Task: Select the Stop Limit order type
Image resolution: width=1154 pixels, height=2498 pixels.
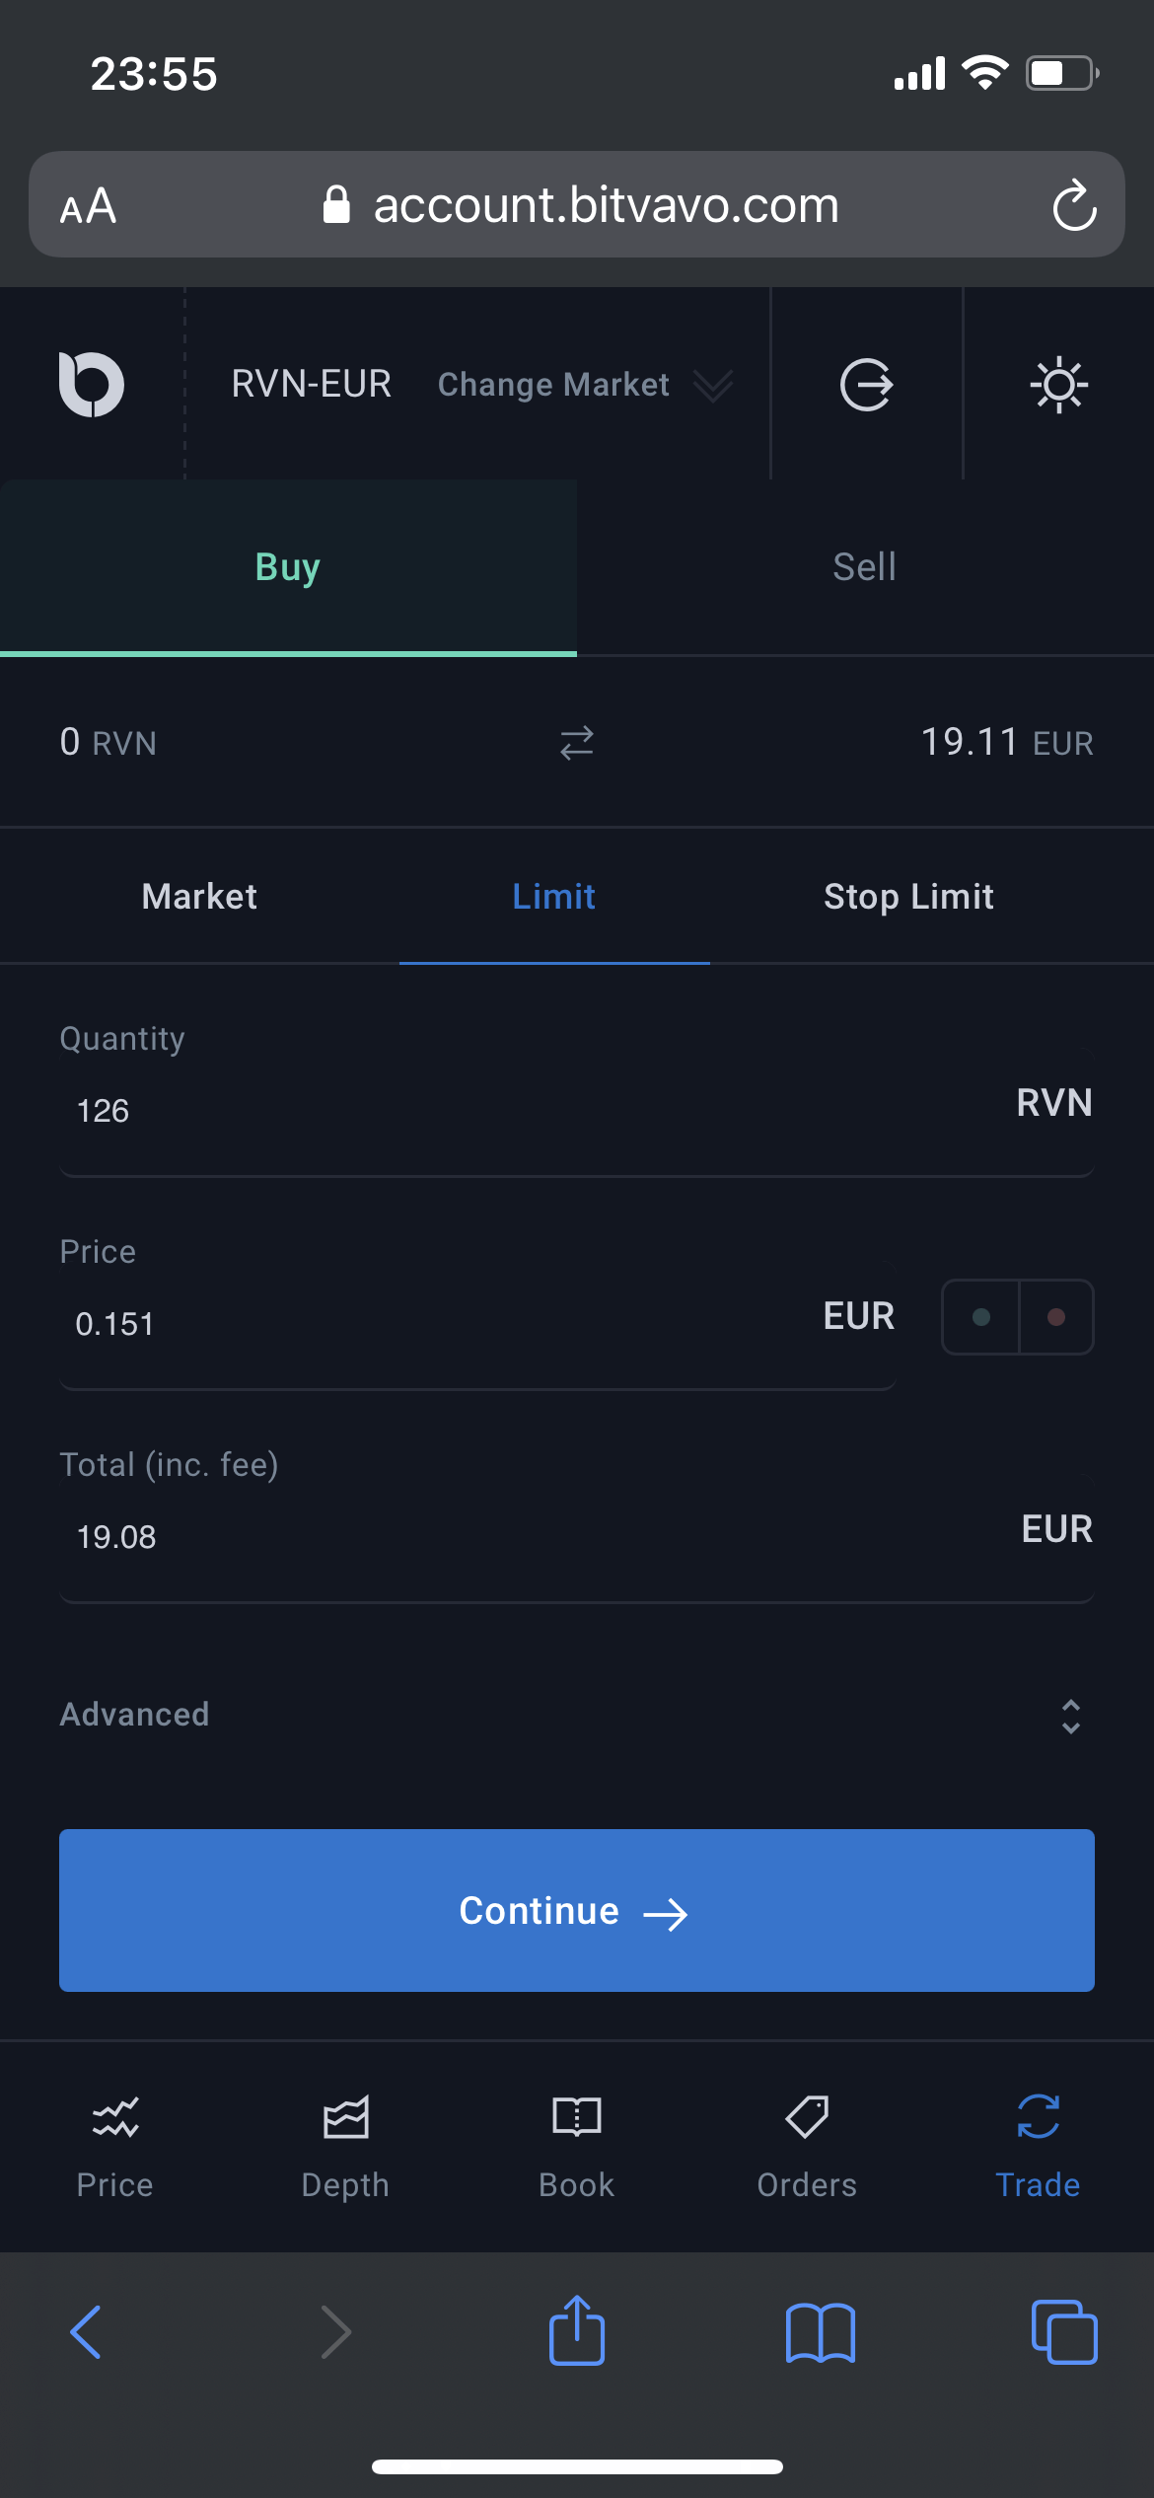Action: (908, 897)
